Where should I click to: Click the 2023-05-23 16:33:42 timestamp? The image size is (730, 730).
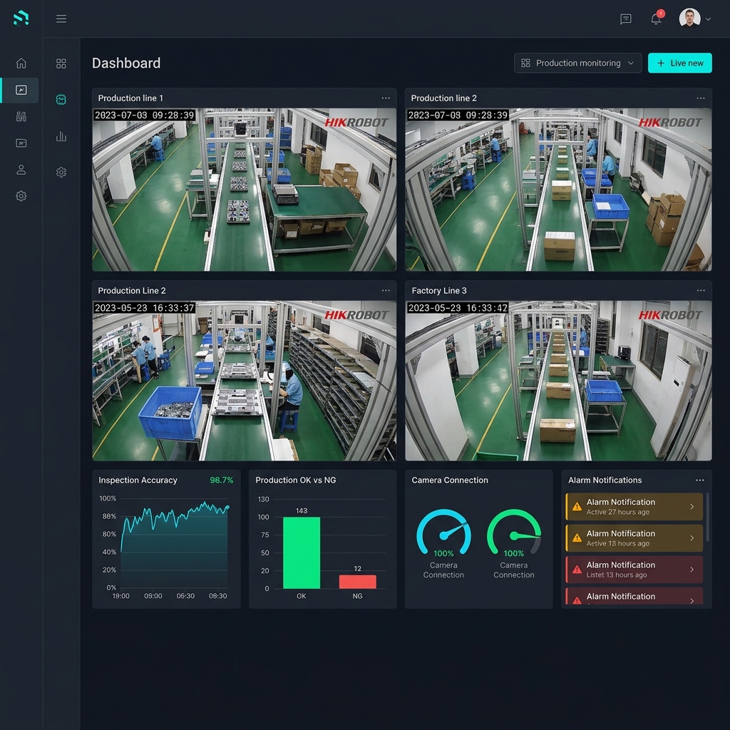(458, 308)
